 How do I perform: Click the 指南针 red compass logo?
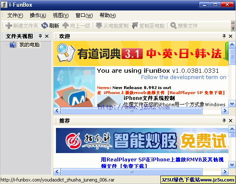tap(74, 141)
